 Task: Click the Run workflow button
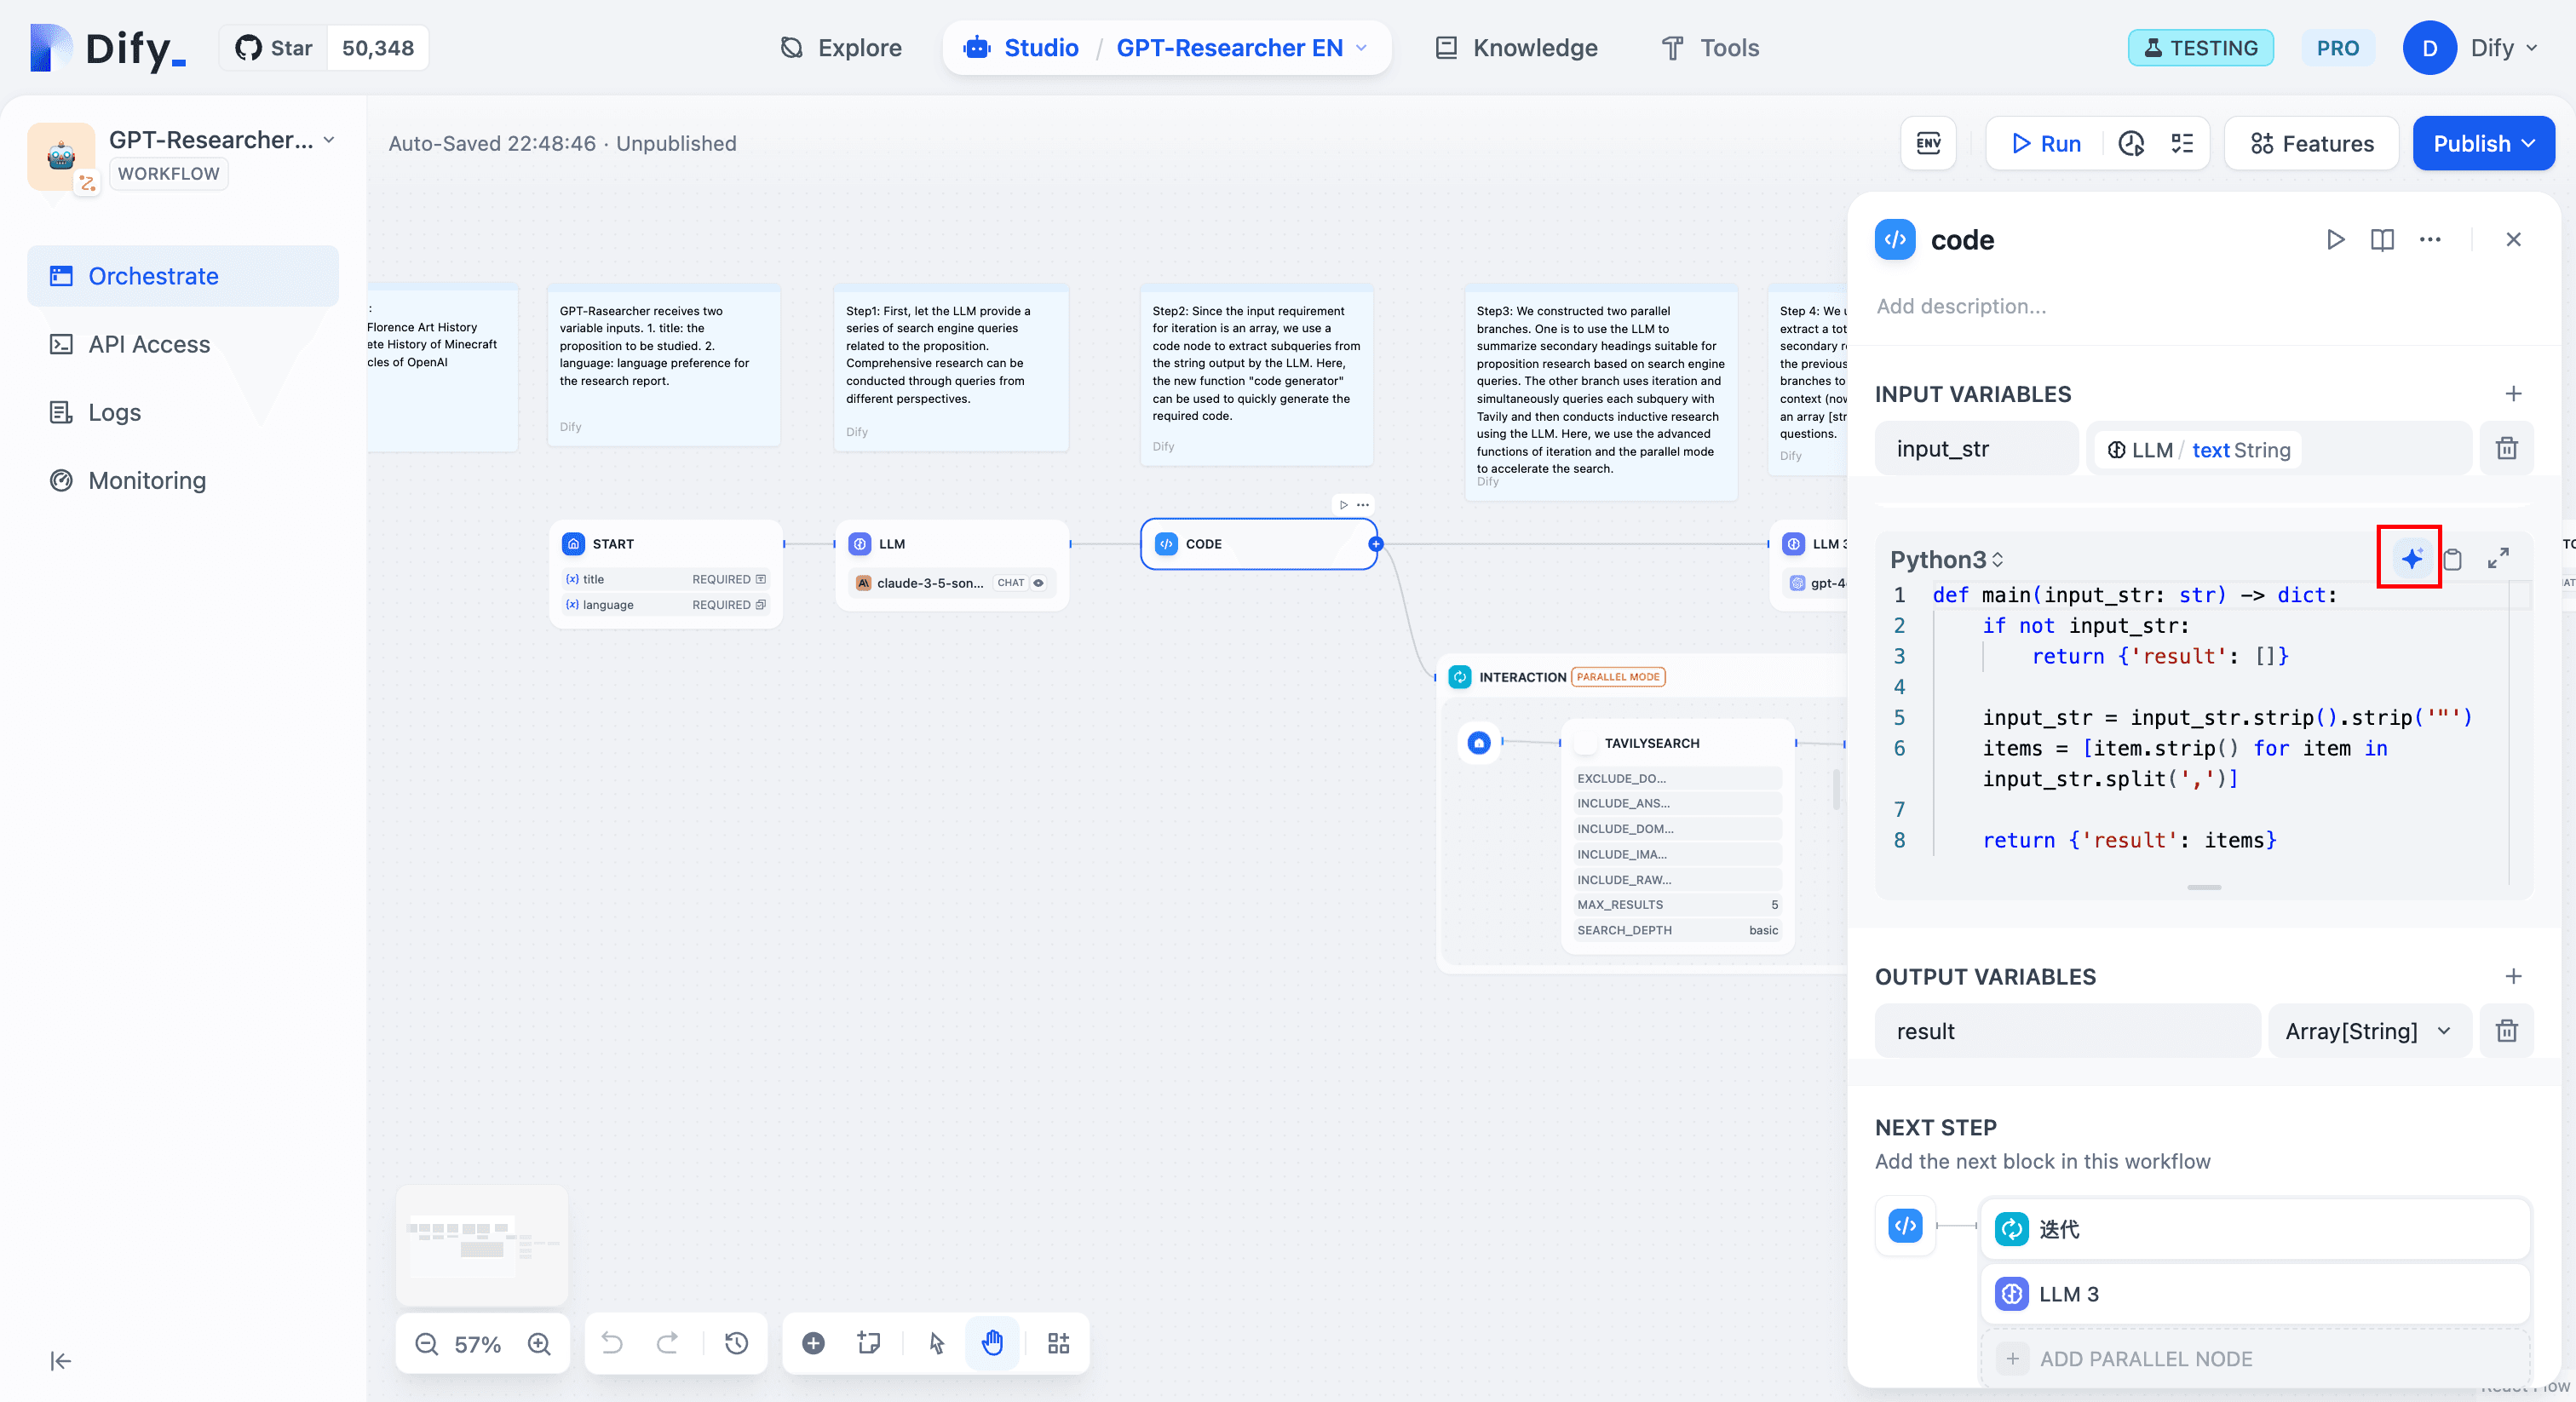[2045, 143]
